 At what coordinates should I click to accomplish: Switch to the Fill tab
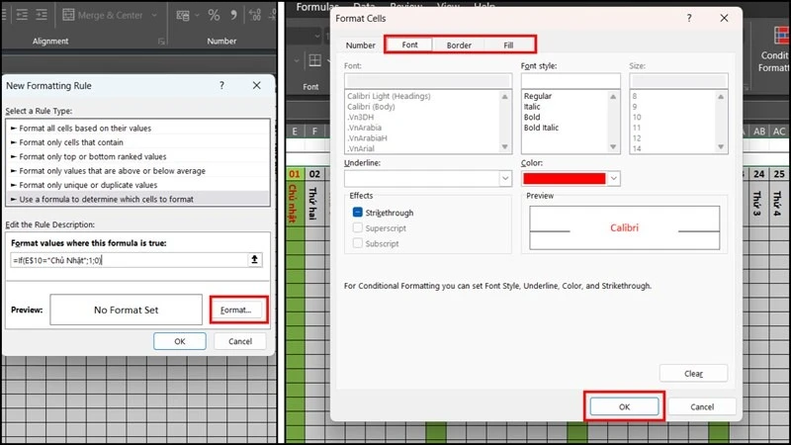click(508, 44)
